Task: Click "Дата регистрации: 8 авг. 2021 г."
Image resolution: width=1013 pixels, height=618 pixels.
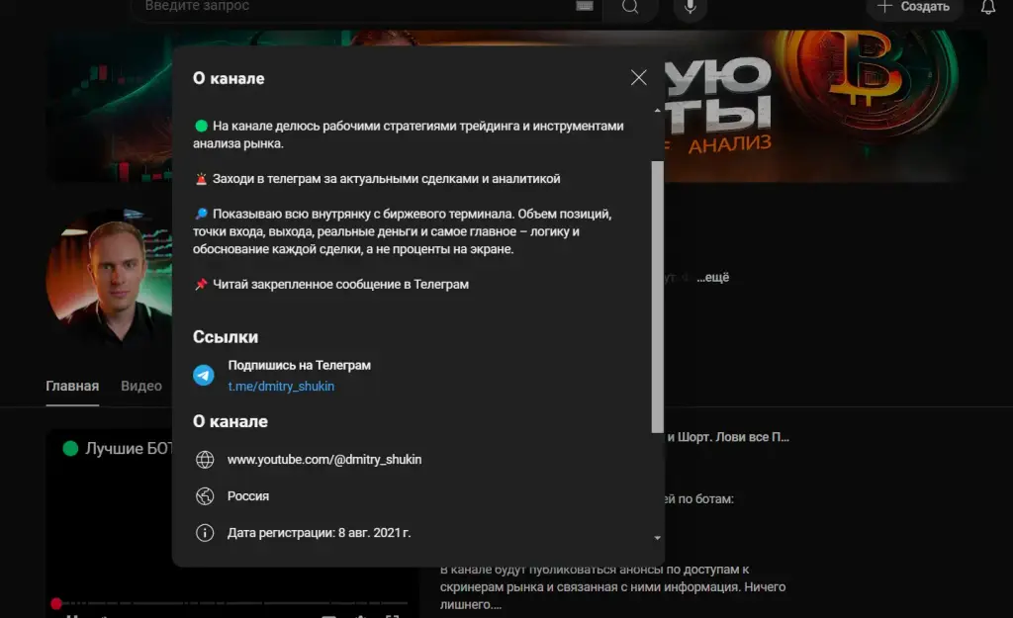Action: click(320, 533)
